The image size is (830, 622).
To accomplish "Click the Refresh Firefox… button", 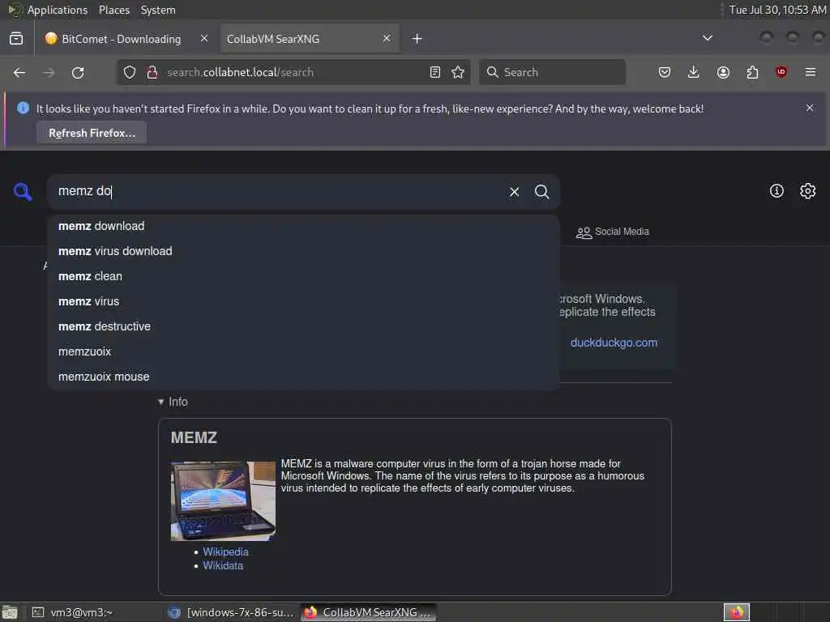I will [92, 133].
